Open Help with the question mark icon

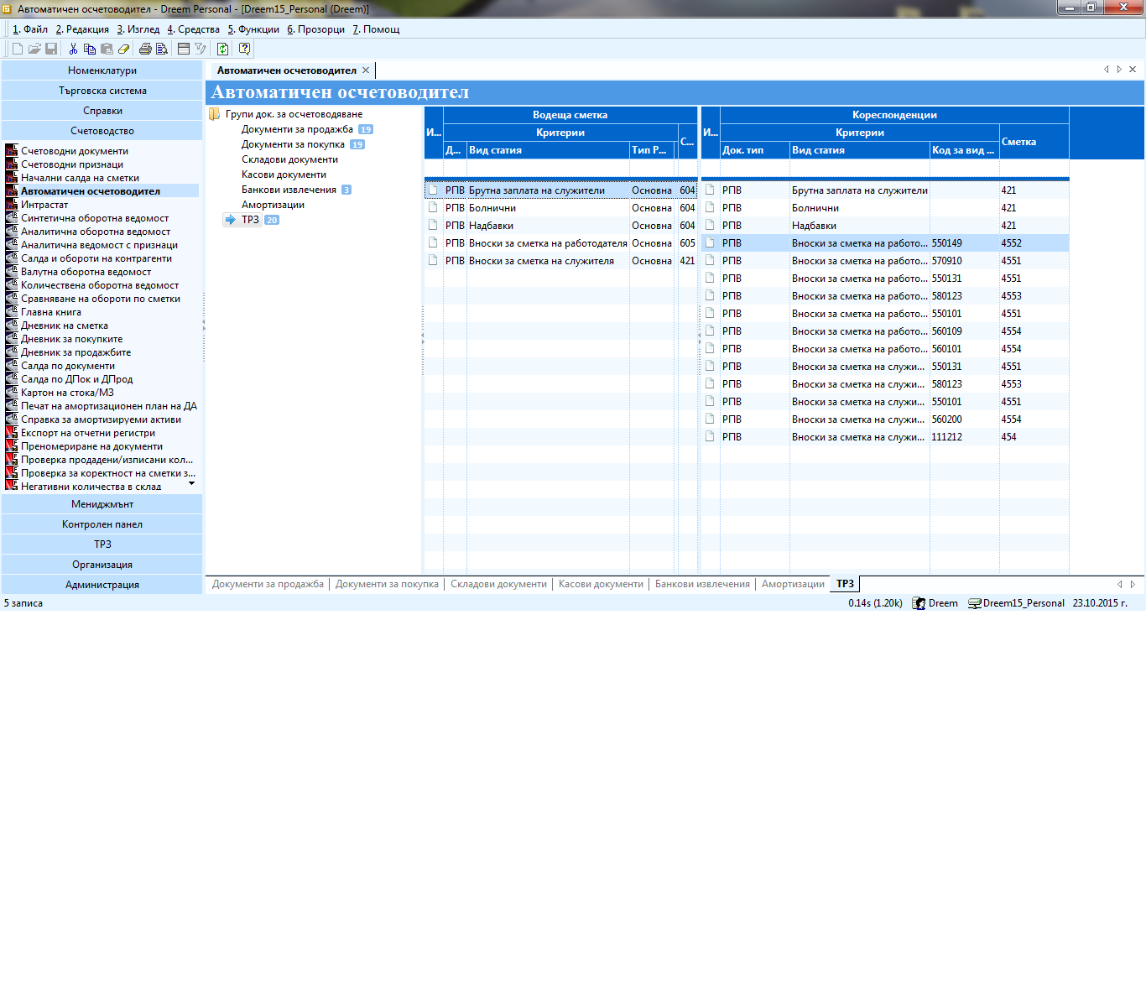(244, 49)
